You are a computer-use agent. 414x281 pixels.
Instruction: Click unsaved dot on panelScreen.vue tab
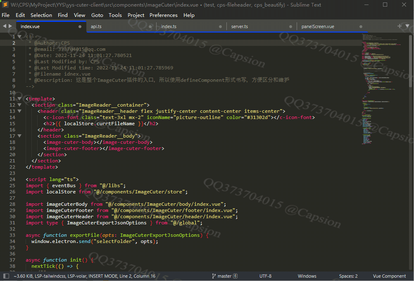(x=361, y=27)
